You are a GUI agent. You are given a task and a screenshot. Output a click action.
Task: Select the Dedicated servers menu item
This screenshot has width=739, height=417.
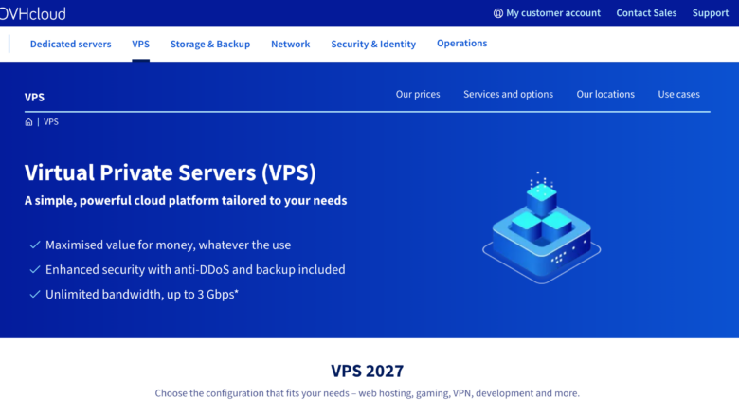71,44
